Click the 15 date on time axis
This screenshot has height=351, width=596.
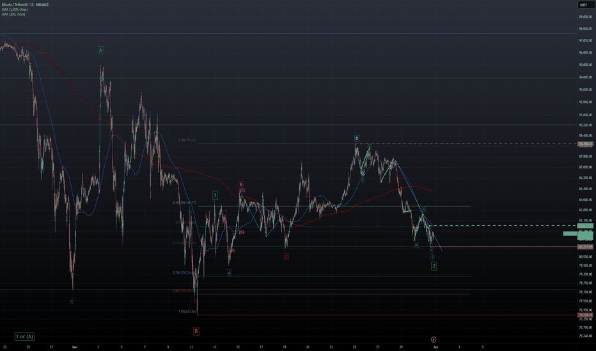tap(238, 347)
